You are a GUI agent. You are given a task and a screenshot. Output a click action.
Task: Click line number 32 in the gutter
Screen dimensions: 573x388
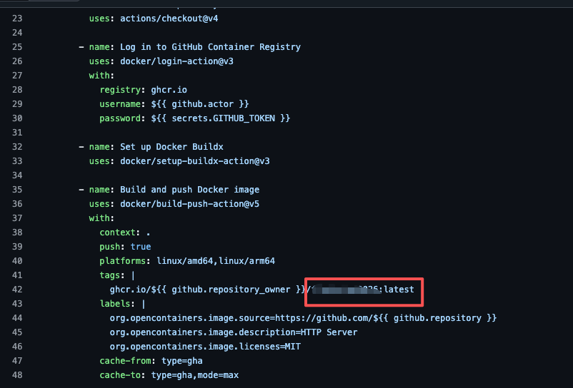click(19, 147)
